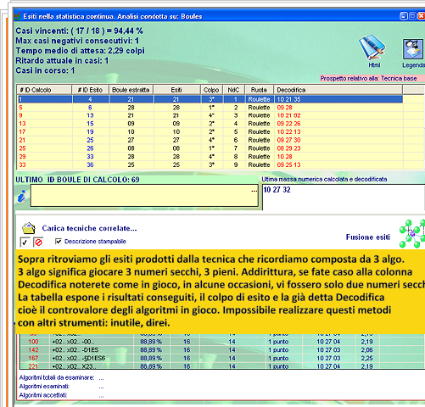Maximize the Esiti statistica window
The image size is (425, 407).
point(412,16)
